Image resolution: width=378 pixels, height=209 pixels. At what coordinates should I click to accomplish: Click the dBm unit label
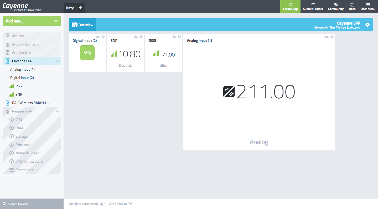coord(163,65)
